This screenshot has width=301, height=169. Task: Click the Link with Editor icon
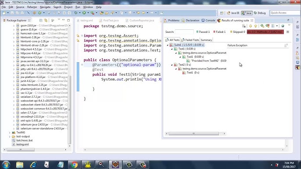point(46,20)
